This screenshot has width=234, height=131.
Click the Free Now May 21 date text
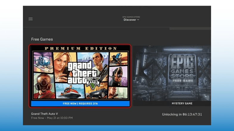(x=52, y=118)
